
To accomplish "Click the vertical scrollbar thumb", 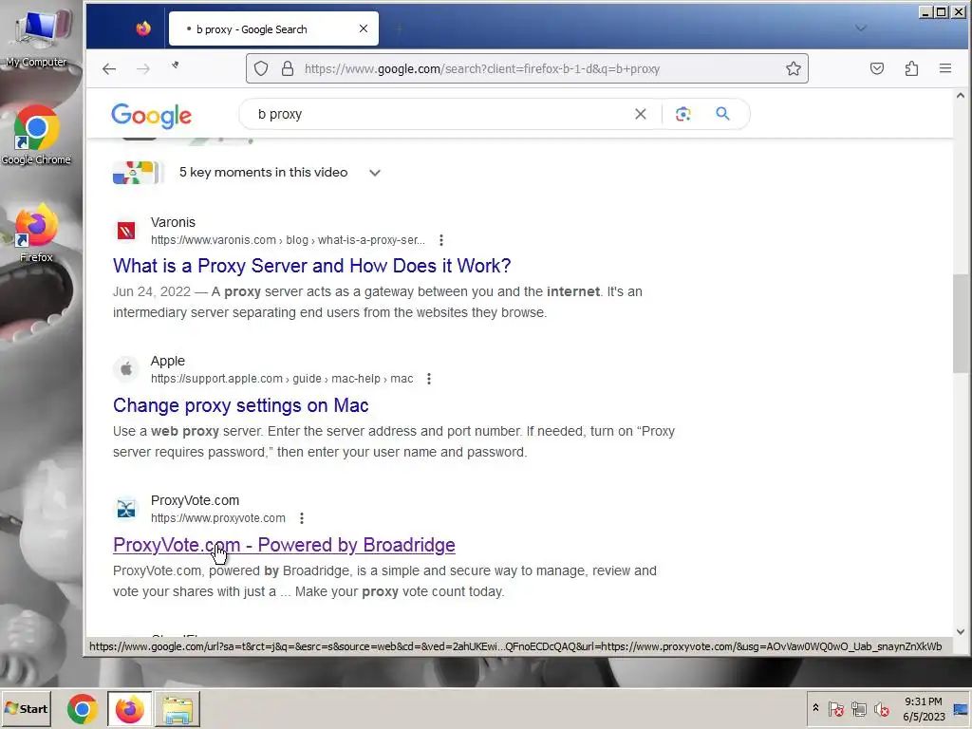I will (x=961, y=323).
